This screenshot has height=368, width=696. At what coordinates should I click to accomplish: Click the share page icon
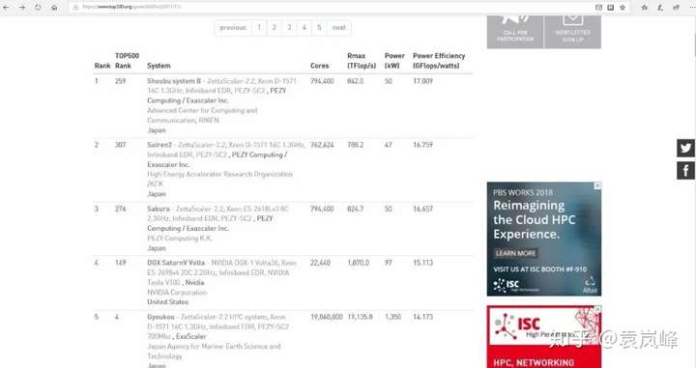click(676, 7)
